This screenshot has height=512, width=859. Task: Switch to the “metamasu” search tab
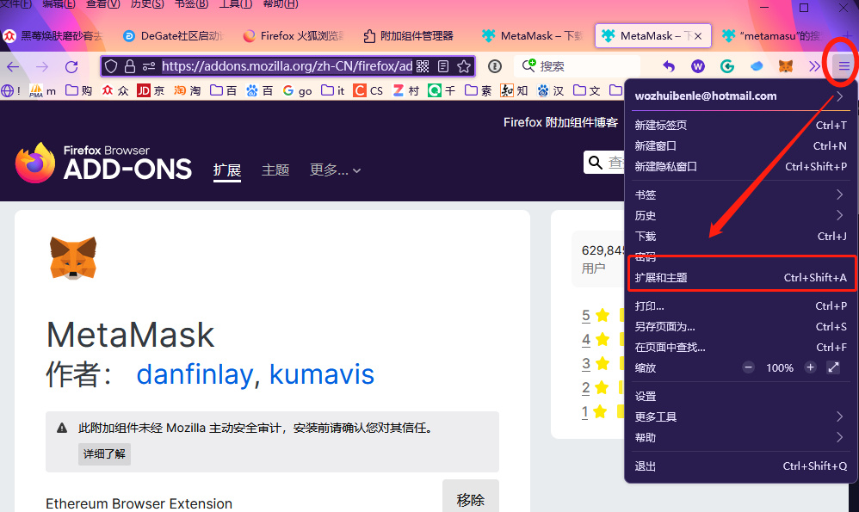pos(772,35)
